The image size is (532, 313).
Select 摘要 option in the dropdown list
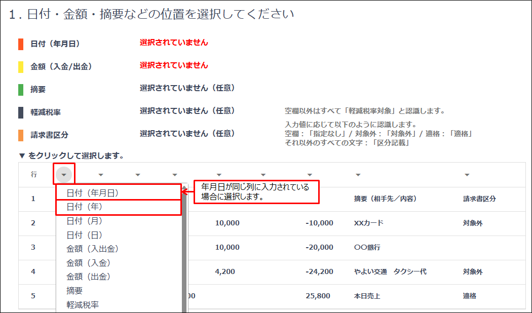[119, 291]
